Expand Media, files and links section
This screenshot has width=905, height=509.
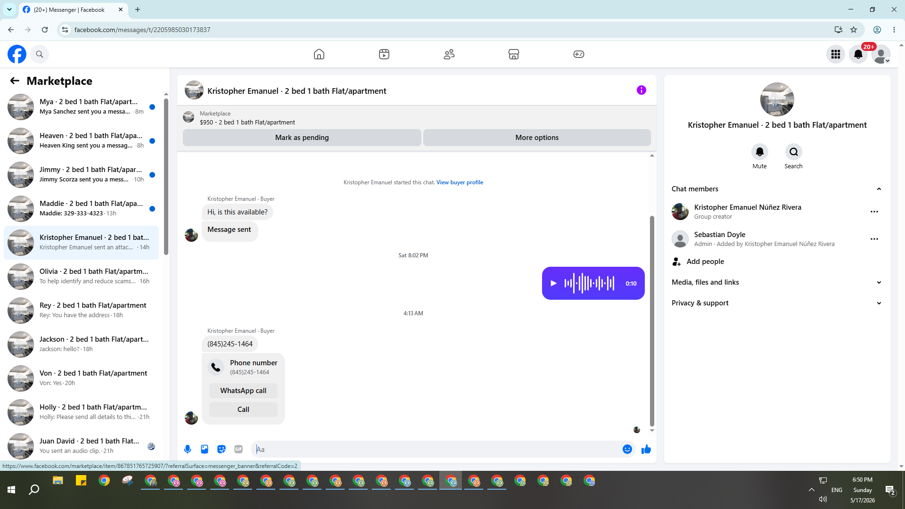click(777, 282)
